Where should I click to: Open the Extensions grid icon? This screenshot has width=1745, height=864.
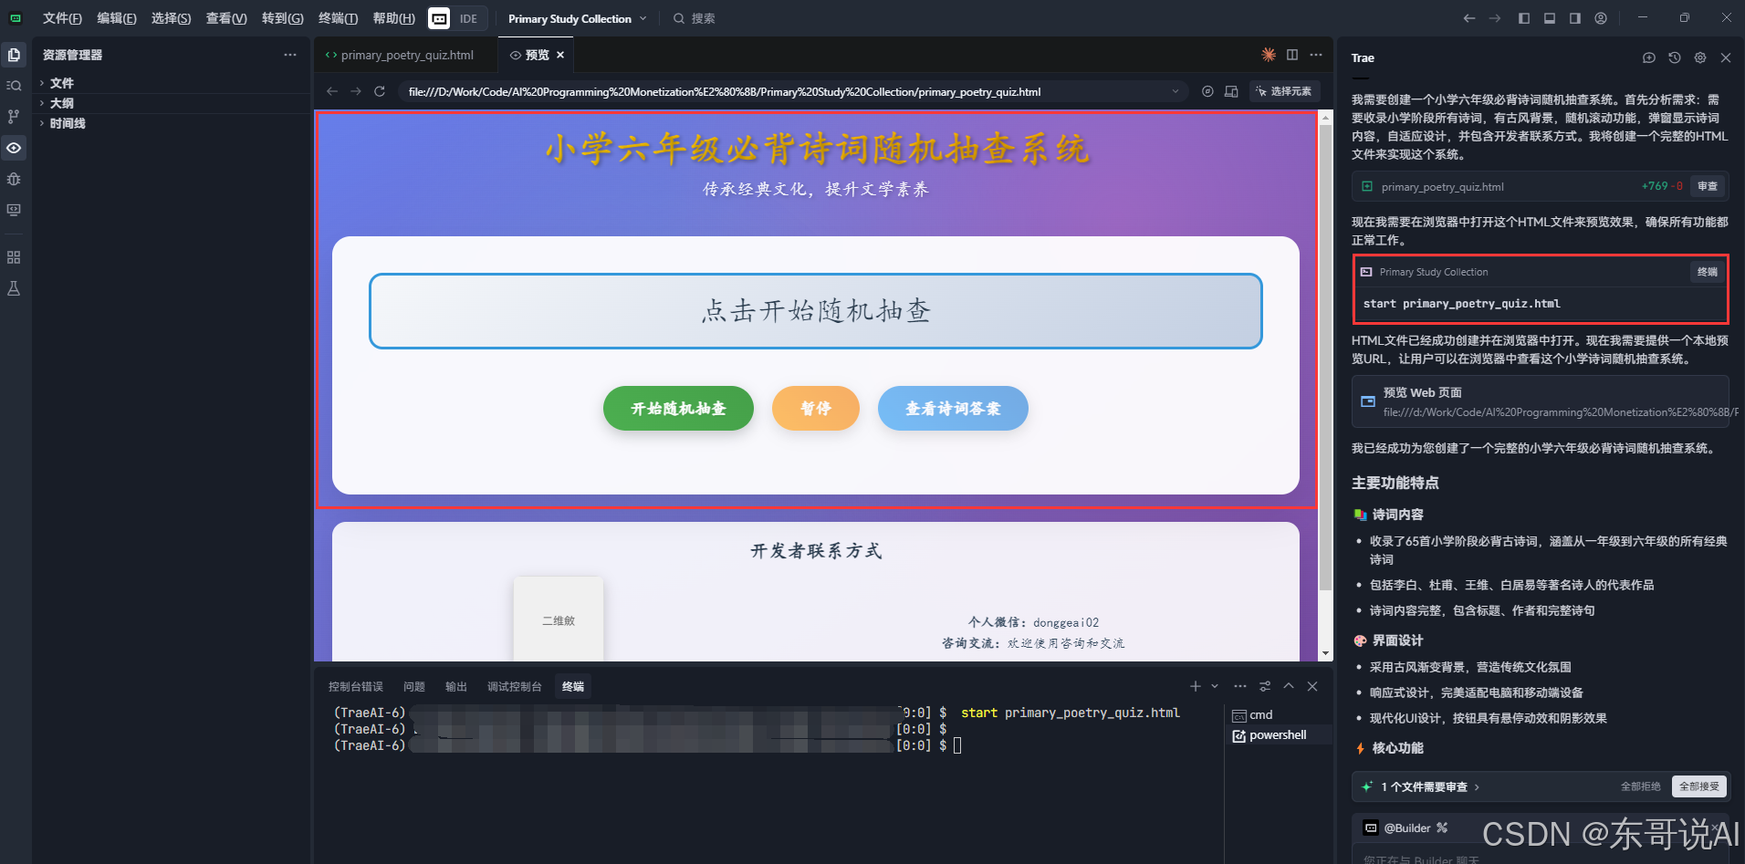14,257
